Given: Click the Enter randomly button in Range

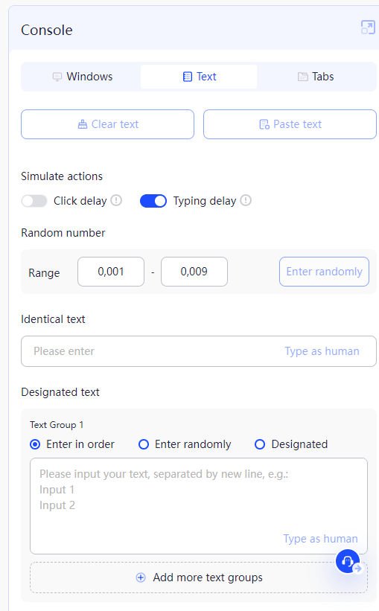Looking at the screenshot, I should [324, 272].
